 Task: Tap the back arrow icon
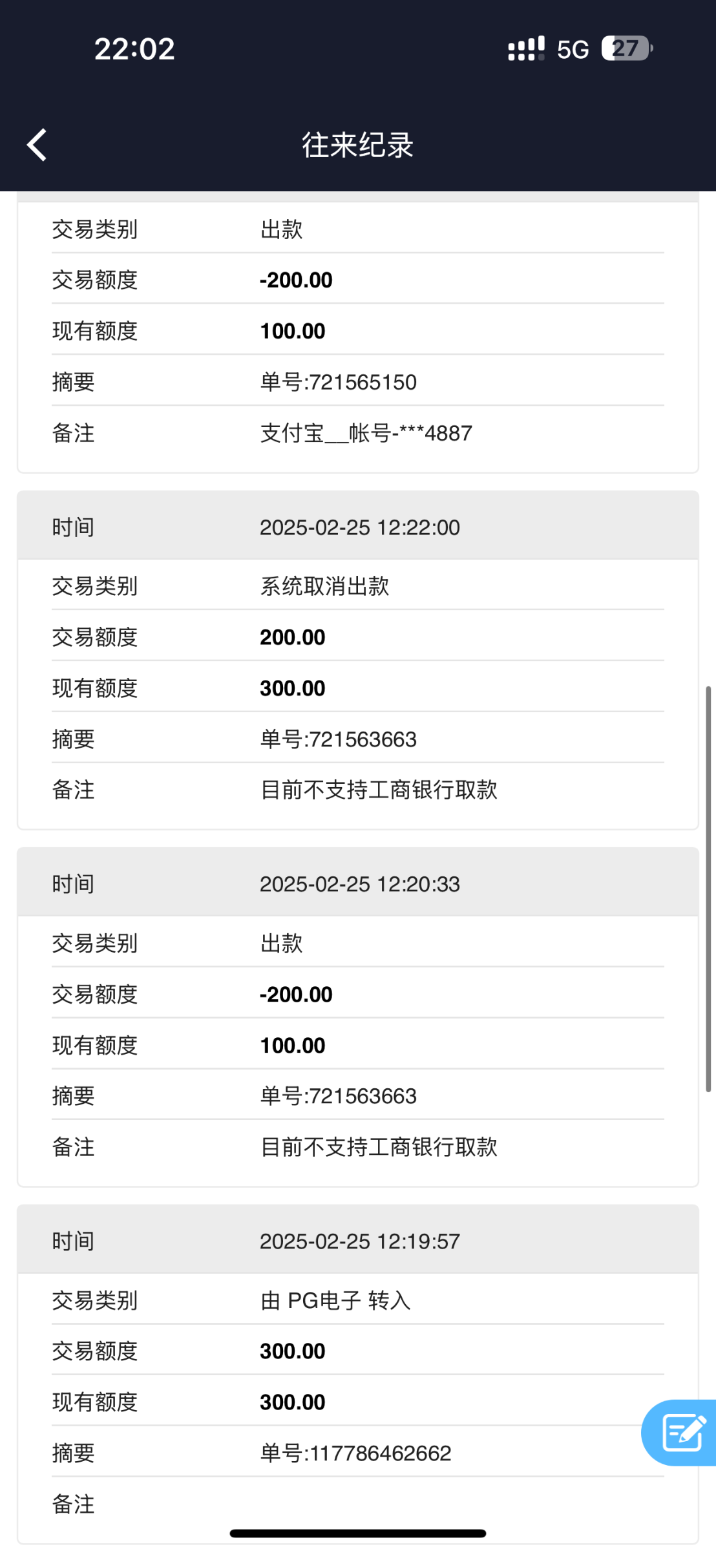tap(37, 144)
